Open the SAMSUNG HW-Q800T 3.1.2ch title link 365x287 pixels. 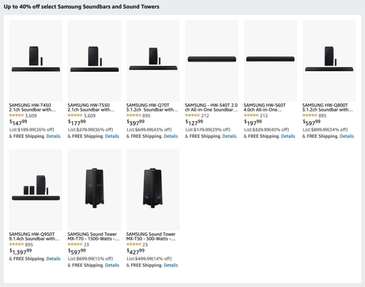[329, 108]
